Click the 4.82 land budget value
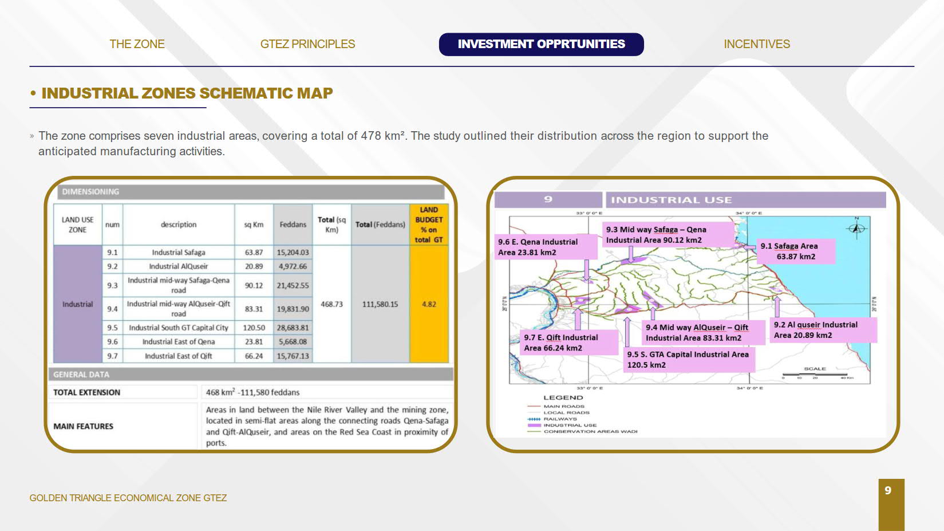 pyautogui.click(x=429, y=304)
